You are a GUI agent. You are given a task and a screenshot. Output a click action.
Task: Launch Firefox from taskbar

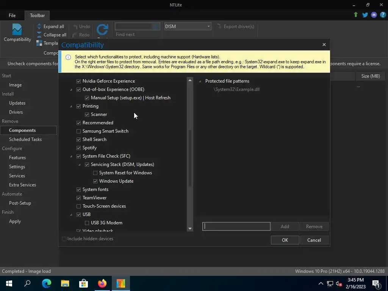[x=102, y=283]
